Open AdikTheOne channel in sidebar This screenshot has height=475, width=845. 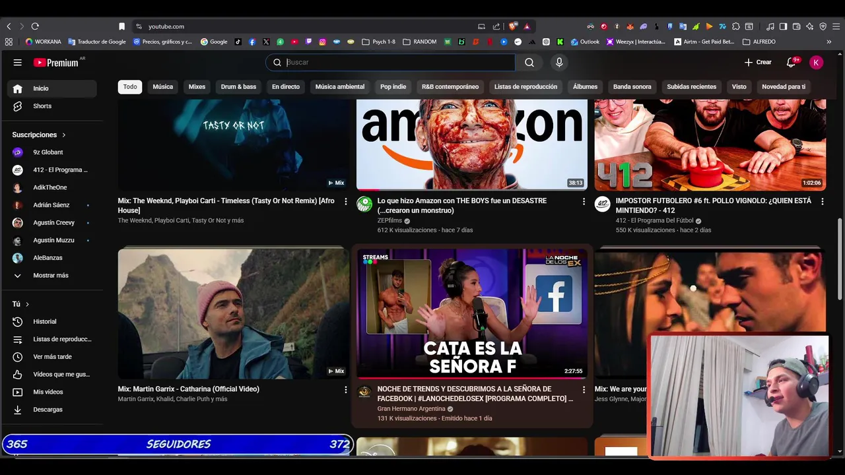(51, 187)
